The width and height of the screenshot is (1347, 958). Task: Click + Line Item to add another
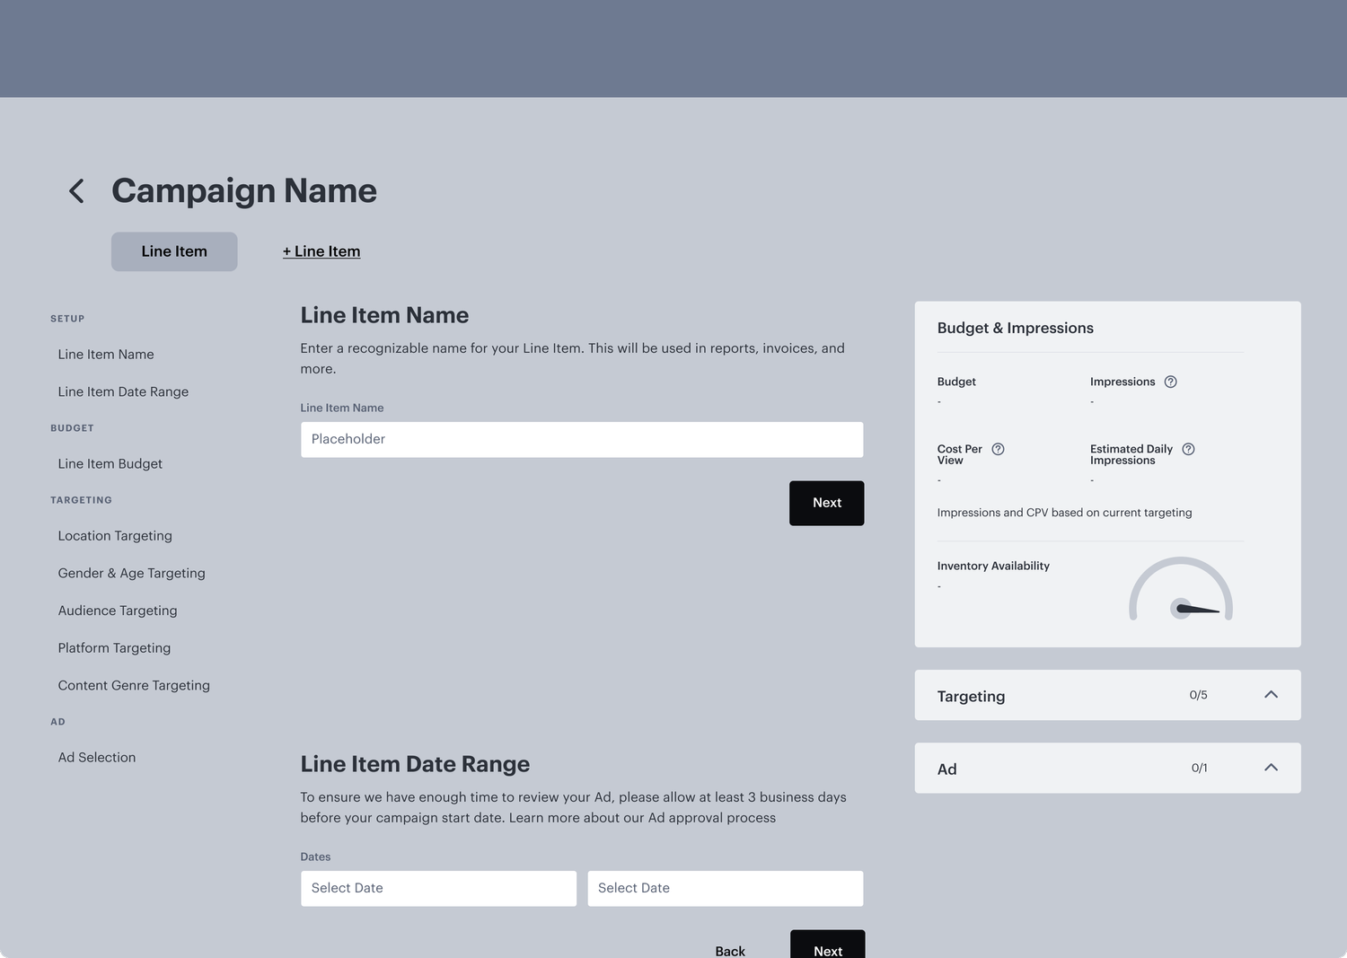pos(321,251)
